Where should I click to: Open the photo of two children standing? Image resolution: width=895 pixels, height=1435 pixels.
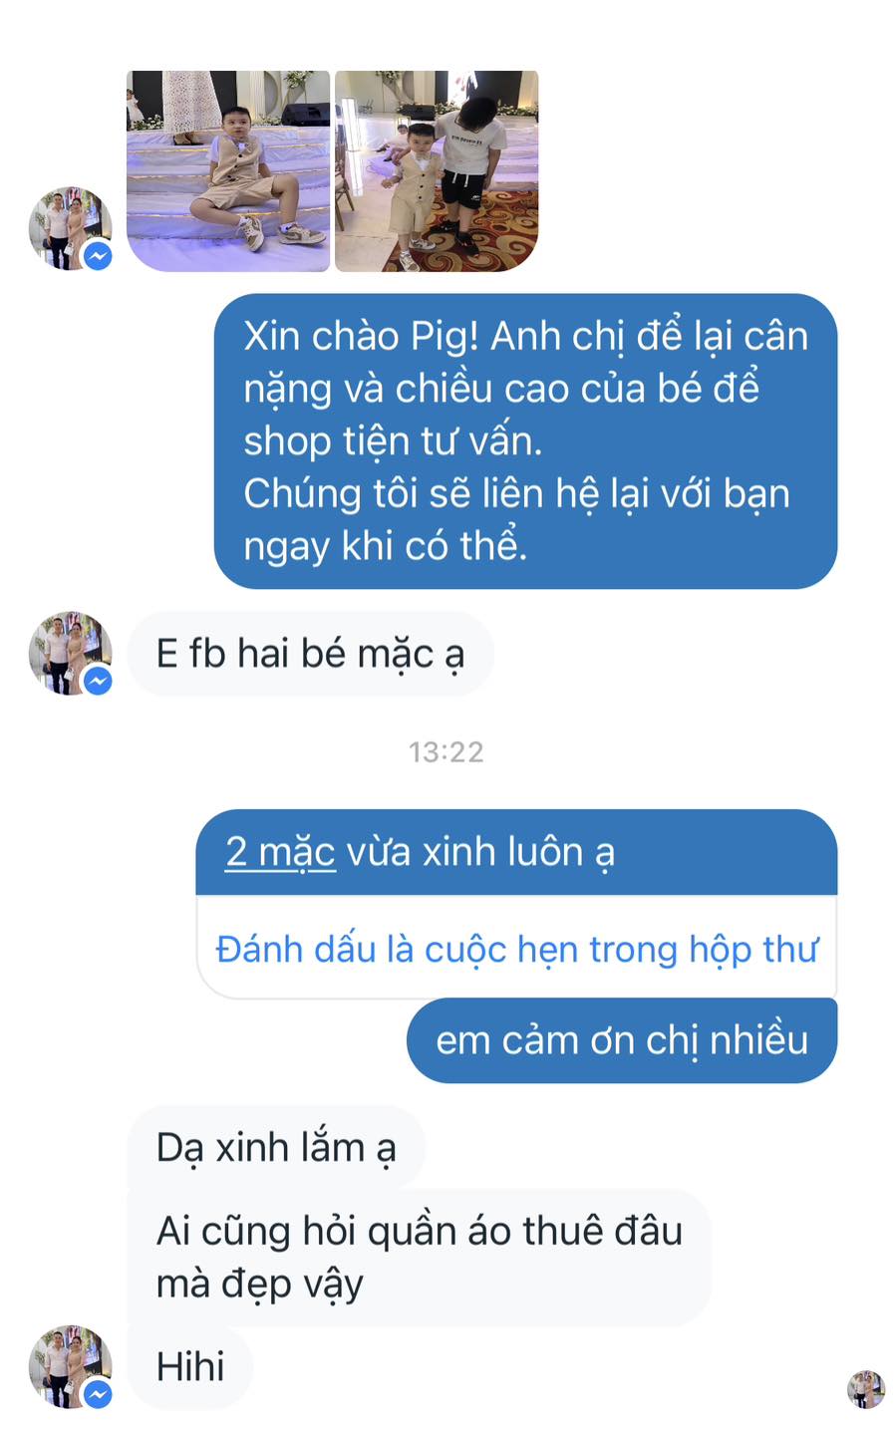(x=437, y=171)
